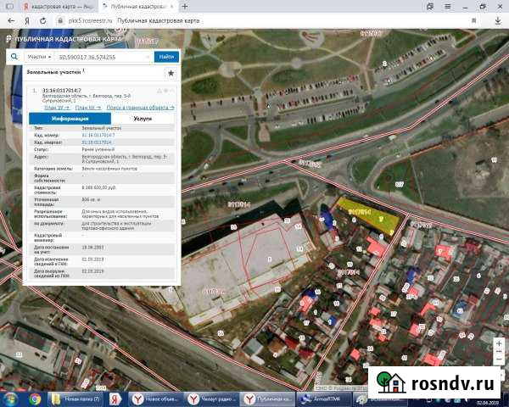Open Chrome from the taskbar
The height and width of the screenshot is (407, 509).
(36, 398)
